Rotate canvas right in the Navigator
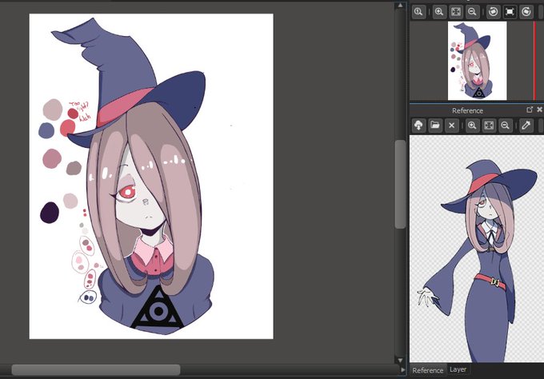Screen dimensions: 544x379 (x=526, y=12)
